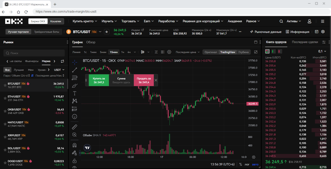Focus the Поиск markets search field
331x169 pixels.
[34, 53]
